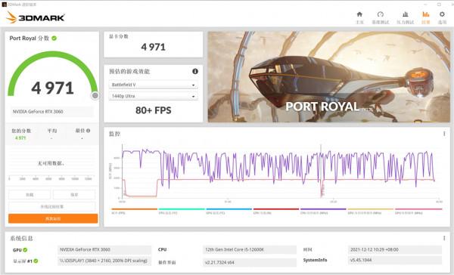Click the info icon in estimated game performance
The image size is (454, 275).
click(x=195, y=71)
